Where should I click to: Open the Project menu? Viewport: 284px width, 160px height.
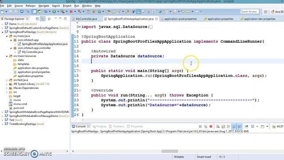67,6
